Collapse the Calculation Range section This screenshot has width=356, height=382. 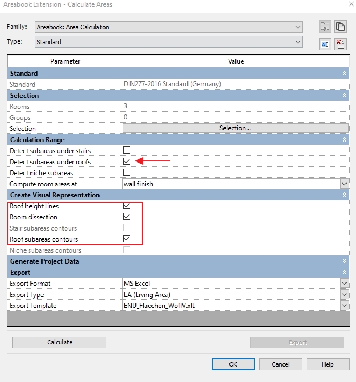344,140
